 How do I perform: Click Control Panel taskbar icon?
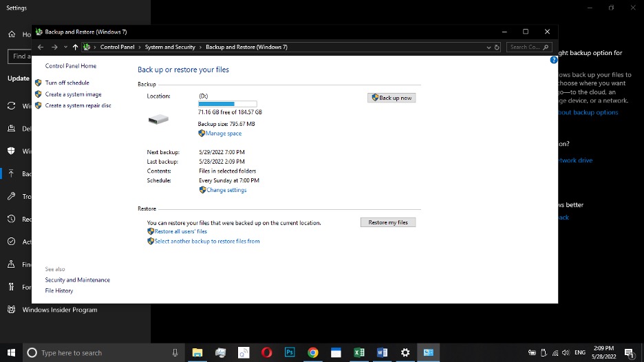click(429, 352)
